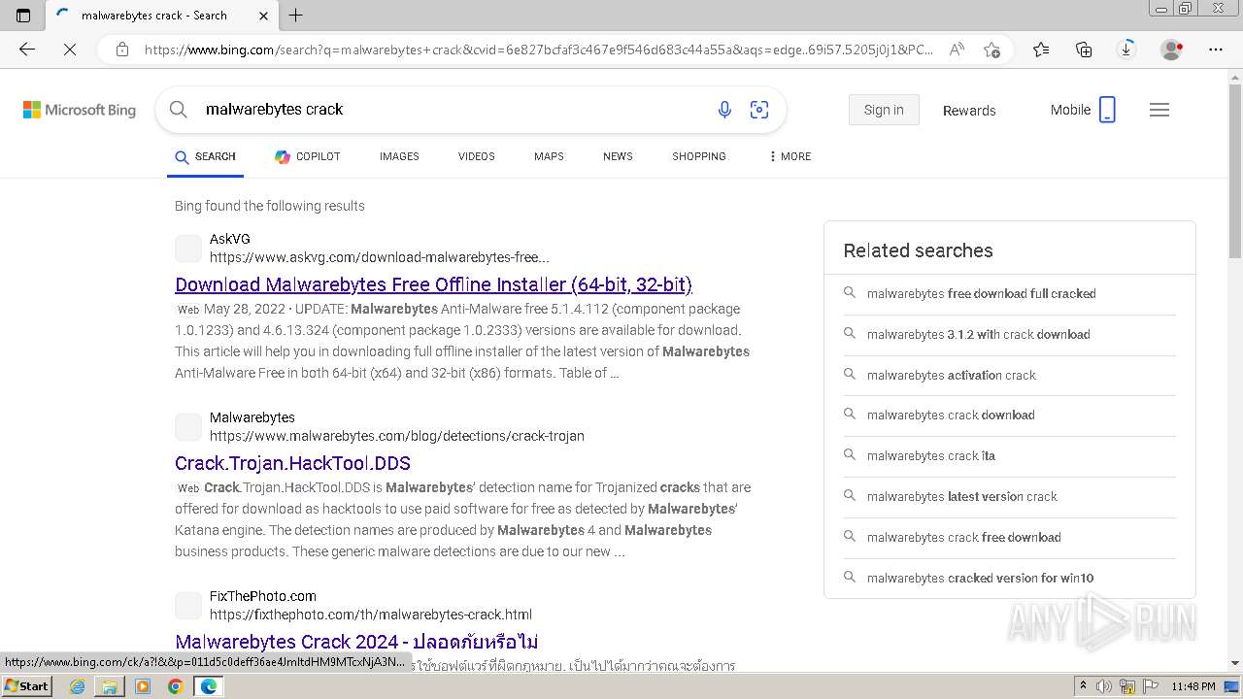The width and height of the screenshot is (1243, 699).
Task: Click the volume icon in system tray
Action: click(1105, 686)
